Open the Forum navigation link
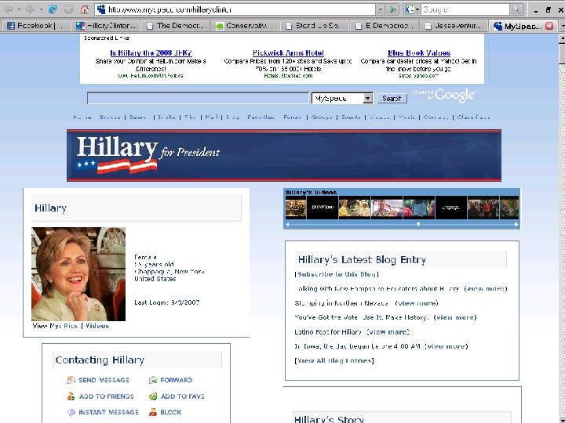 pos(292,117)
